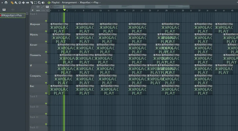Viewport: 238px width, 131px height.
Task: Click small scroll button beside picker list
Action: [x=27, y=14]
